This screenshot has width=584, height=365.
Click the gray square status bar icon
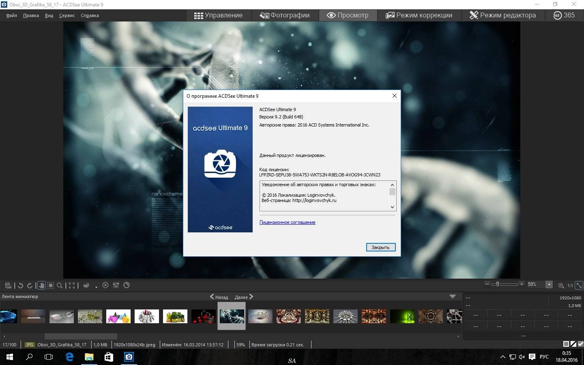tap(566, 344)
